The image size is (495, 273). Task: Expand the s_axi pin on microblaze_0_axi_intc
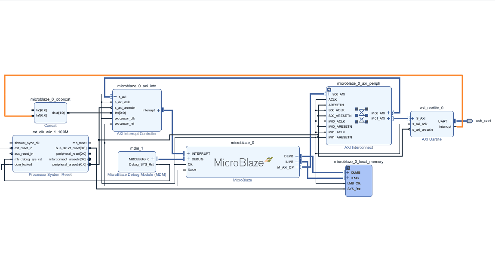coord(115,97)
